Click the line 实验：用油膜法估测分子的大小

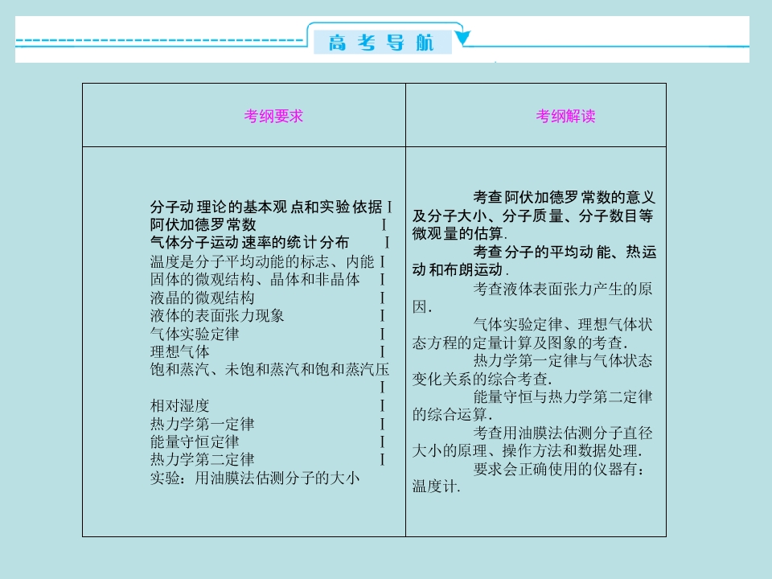click(255, 478)
